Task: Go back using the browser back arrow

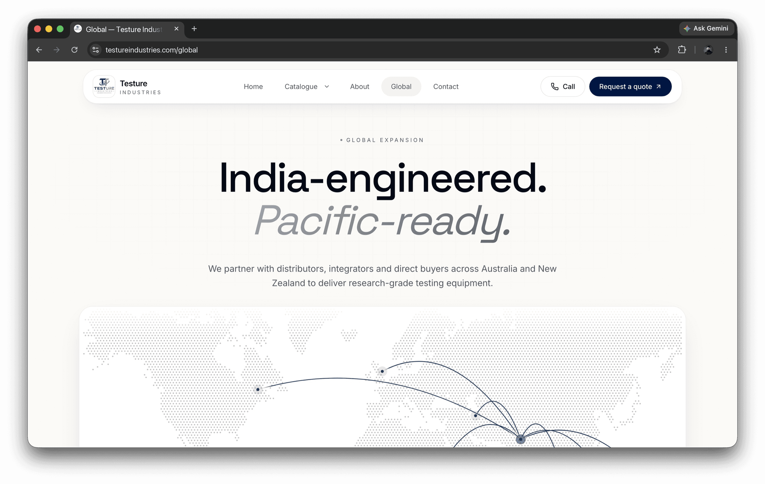Action: point(39,50)
